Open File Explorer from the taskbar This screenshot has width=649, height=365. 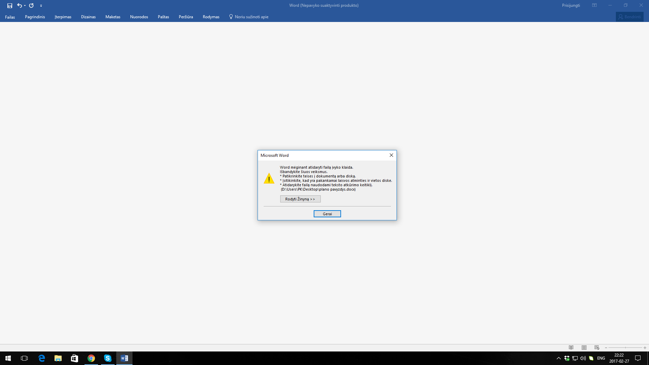(58, 358)
